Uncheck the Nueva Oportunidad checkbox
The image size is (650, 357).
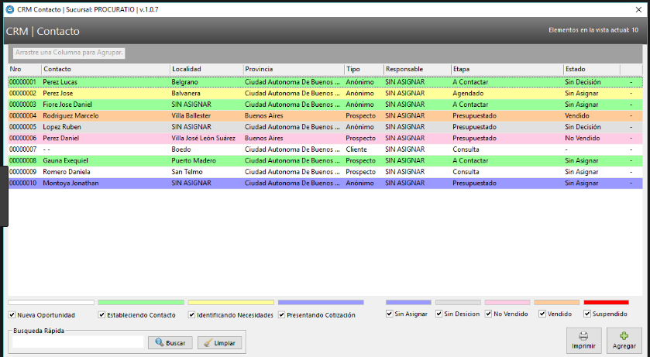(x=12, y=315)
